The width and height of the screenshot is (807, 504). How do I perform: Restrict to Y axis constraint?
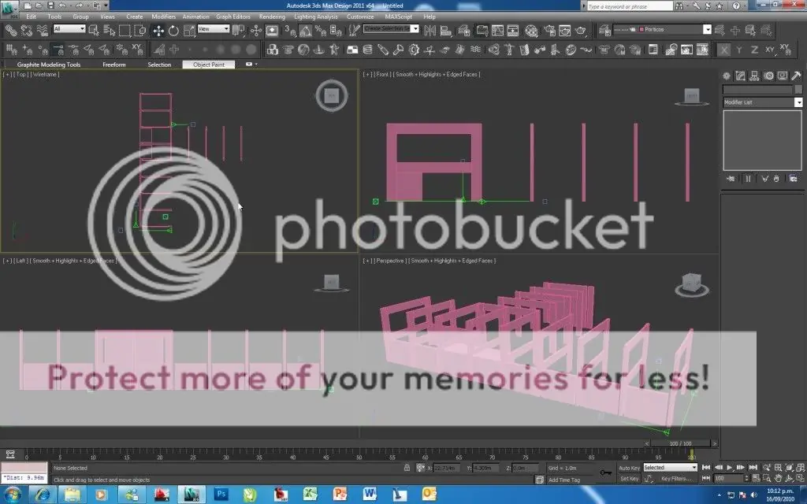[739, 50]
